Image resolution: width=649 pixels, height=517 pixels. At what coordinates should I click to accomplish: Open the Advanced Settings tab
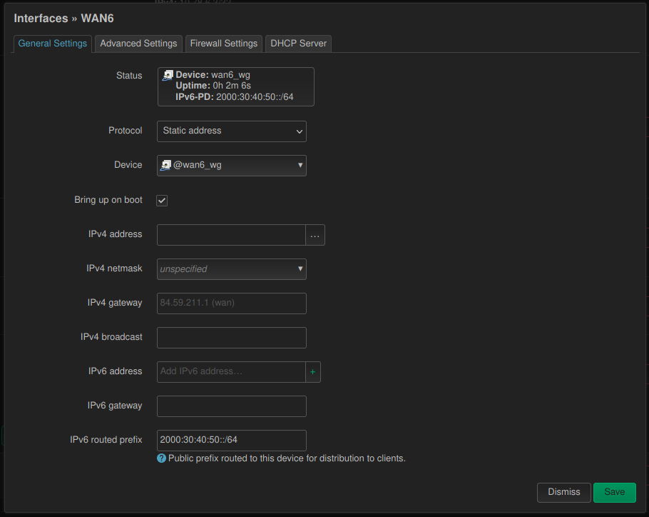tap(138, 44)
